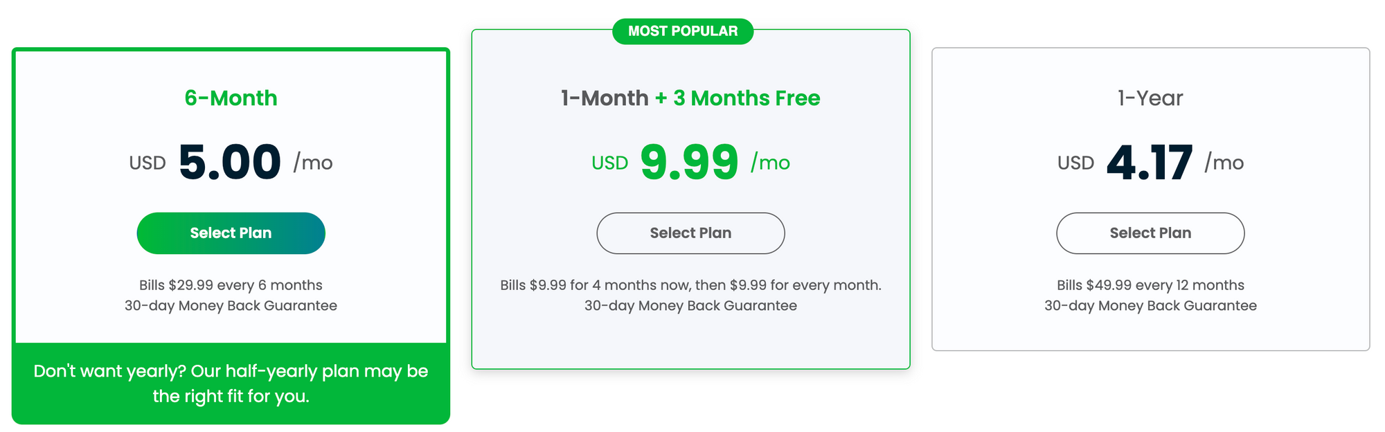This screenshot has width=1385, height=432.
Task: Click the 1-Year plan heading
Action: [1150, 98]
